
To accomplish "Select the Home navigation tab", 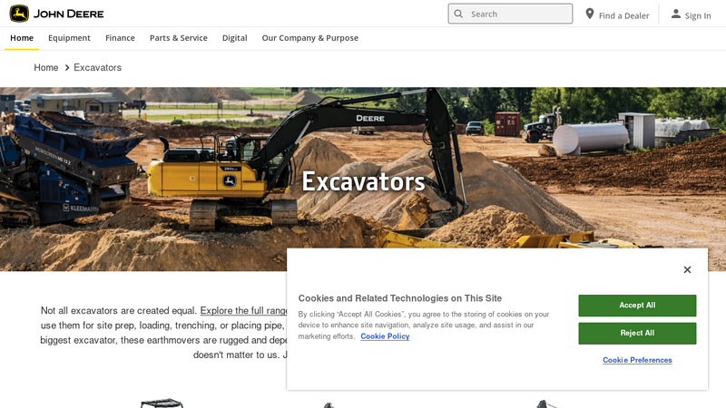I will tap(22, 38).
